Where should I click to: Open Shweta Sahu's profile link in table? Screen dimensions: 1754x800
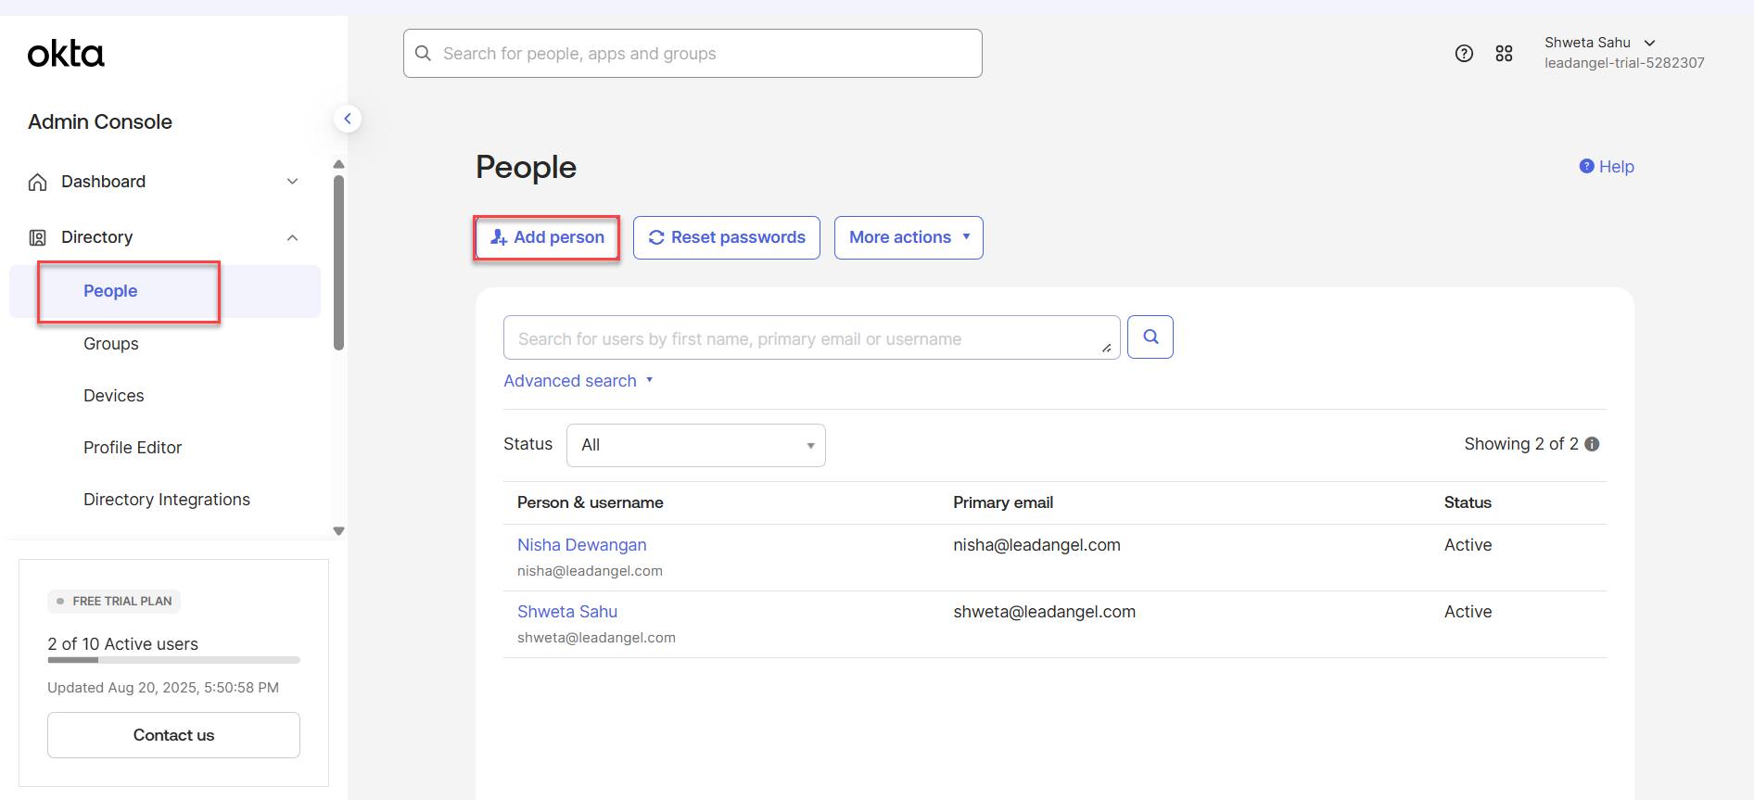point(567,612)
